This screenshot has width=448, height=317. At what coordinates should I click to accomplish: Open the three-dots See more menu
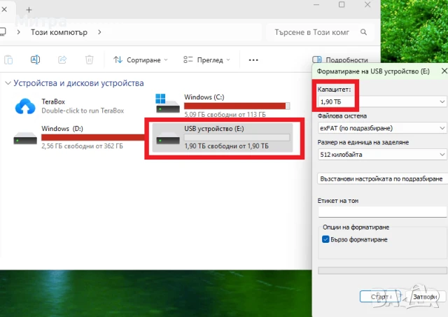[x=253, y=60]
